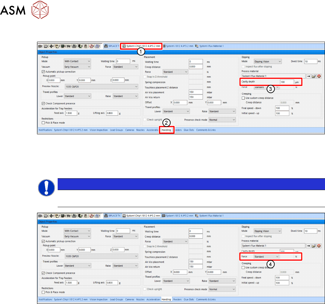This screenshot has height=304, width=325.
Task: Click red remove process material icon in upper screenshot
Action: point(319,76)
